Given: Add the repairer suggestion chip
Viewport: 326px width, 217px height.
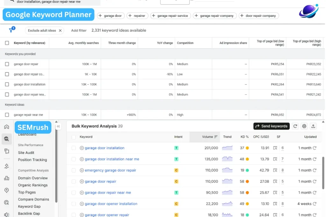Looking at the screenshot, I should point(137,16).
